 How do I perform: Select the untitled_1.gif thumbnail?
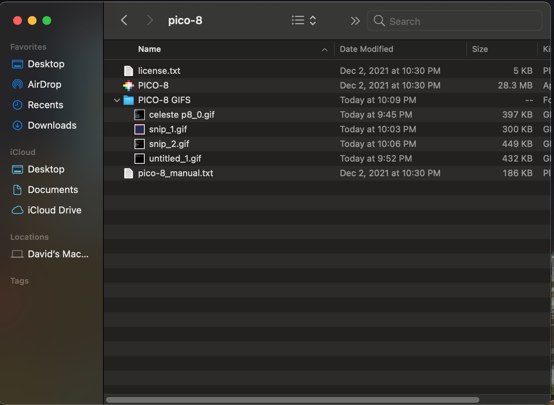140,159
